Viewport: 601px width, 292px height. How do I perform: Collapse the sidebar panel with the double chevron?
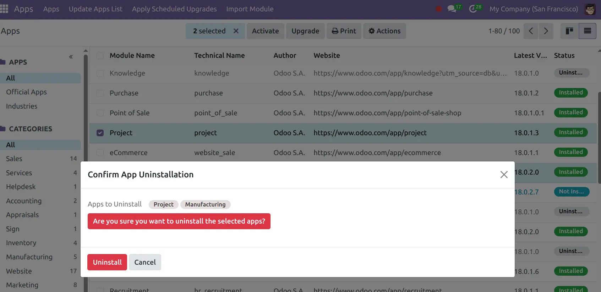pos(71,57)
